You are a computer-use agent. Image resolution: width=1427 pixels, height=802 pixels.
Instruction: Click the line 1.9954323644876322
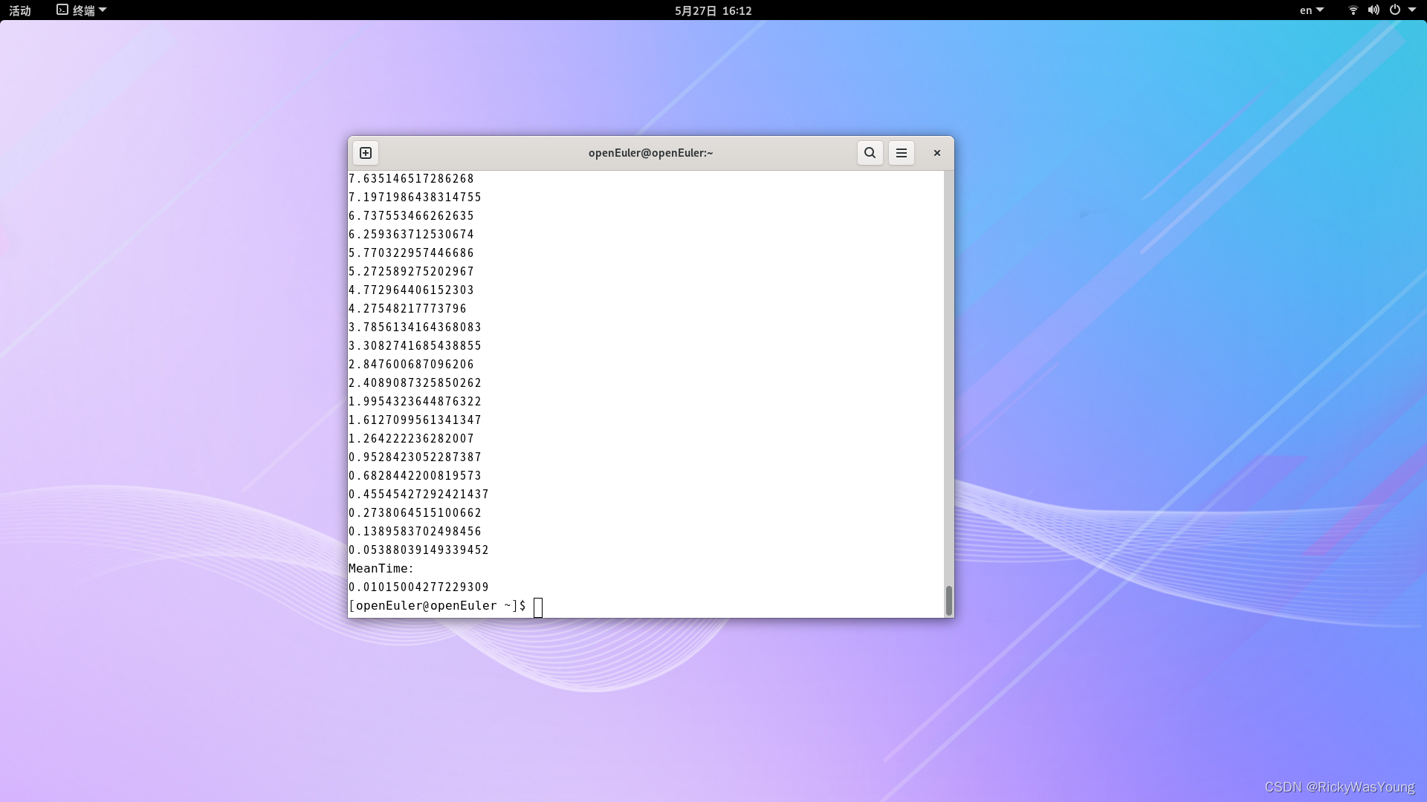415,401
